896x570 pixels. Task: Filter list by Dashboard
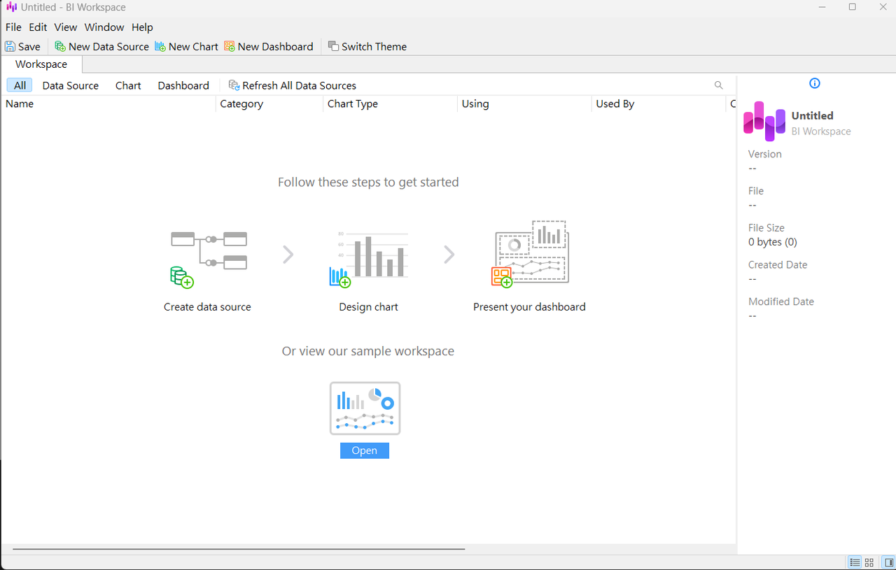(183, 85)
